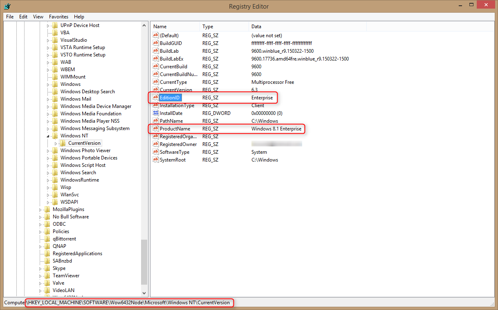Click the Registry Editor title bar icon
Screen dimensions: 498x310
(x=7, y=6)
